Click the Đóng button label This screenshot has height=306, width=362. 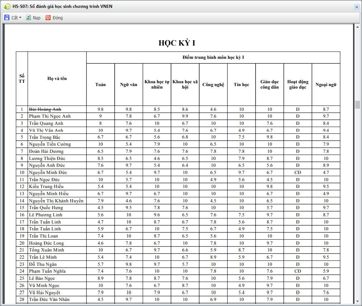pos(57,18)
